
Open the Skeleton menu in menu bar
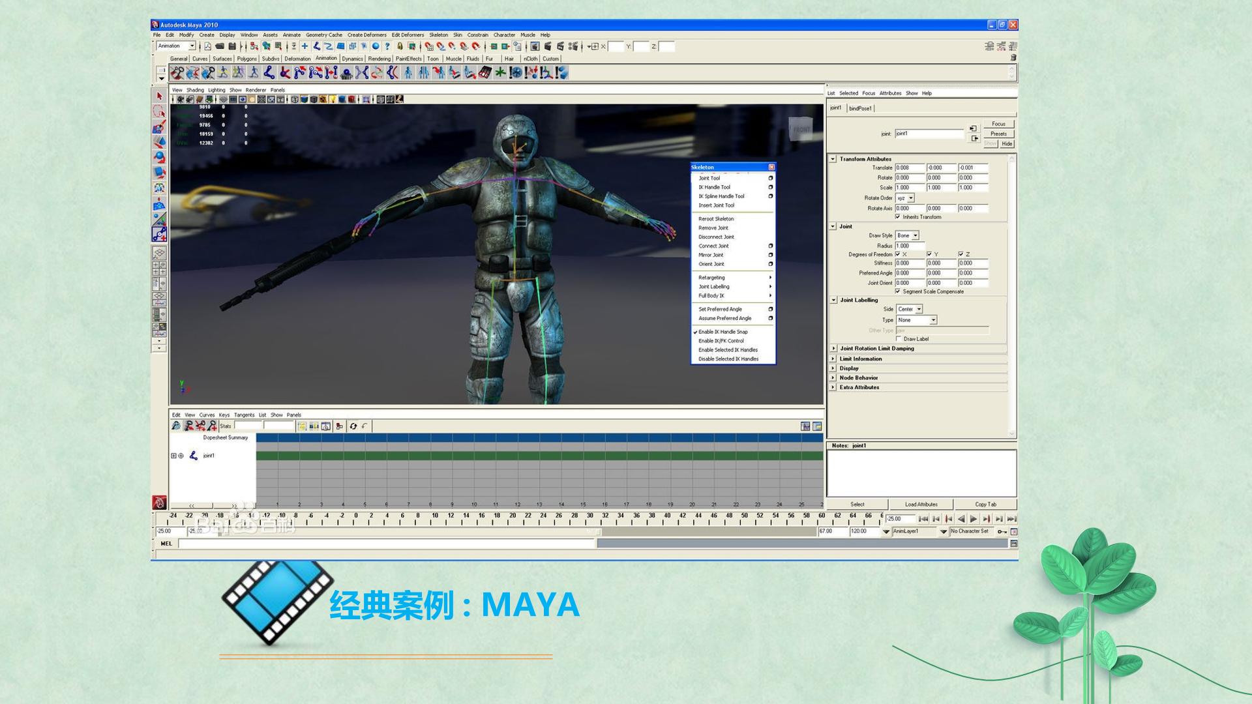click(x=438, y=35)
